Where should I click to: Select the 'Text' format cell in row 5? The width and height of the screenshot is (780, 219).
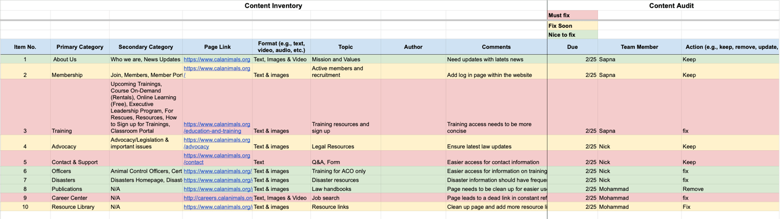point(281,159)
